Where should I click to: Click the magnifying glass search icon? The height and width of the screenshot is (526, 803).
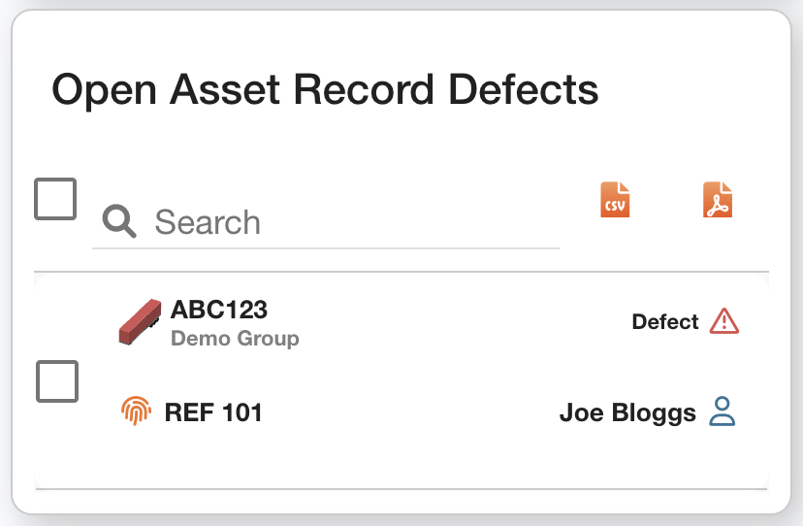point(120,222)
